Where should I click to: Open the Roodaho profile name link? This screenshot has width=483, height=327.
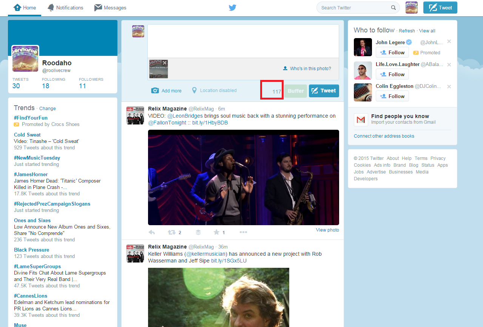pyautogui.click(x=57, y=63)
